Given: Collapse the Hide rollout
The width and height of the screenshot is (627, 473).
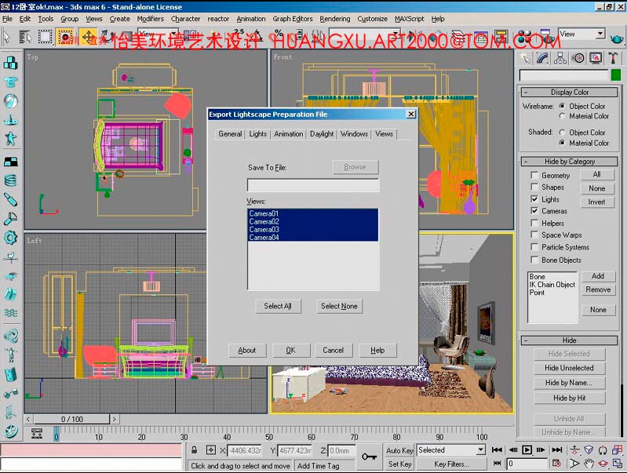Looking at the screenshot, I should pos(570,340).
